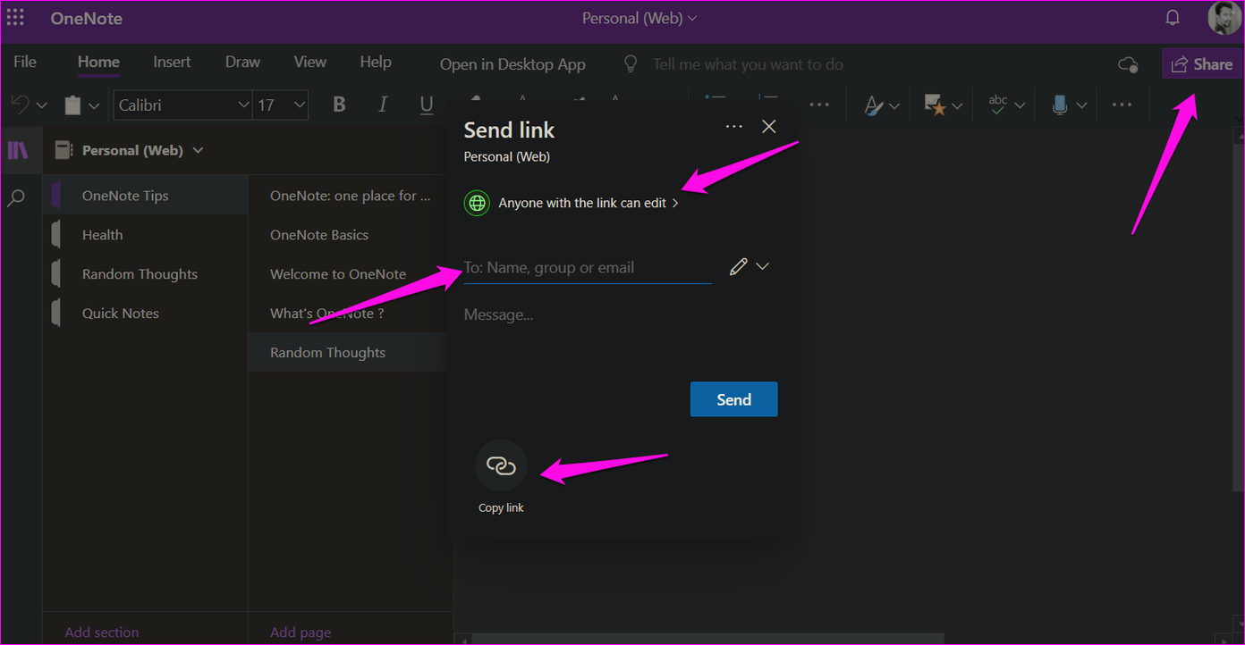The width and height of the screenshot is (1245, 645).
Task: Open the File menu
Action: point(25,62)
